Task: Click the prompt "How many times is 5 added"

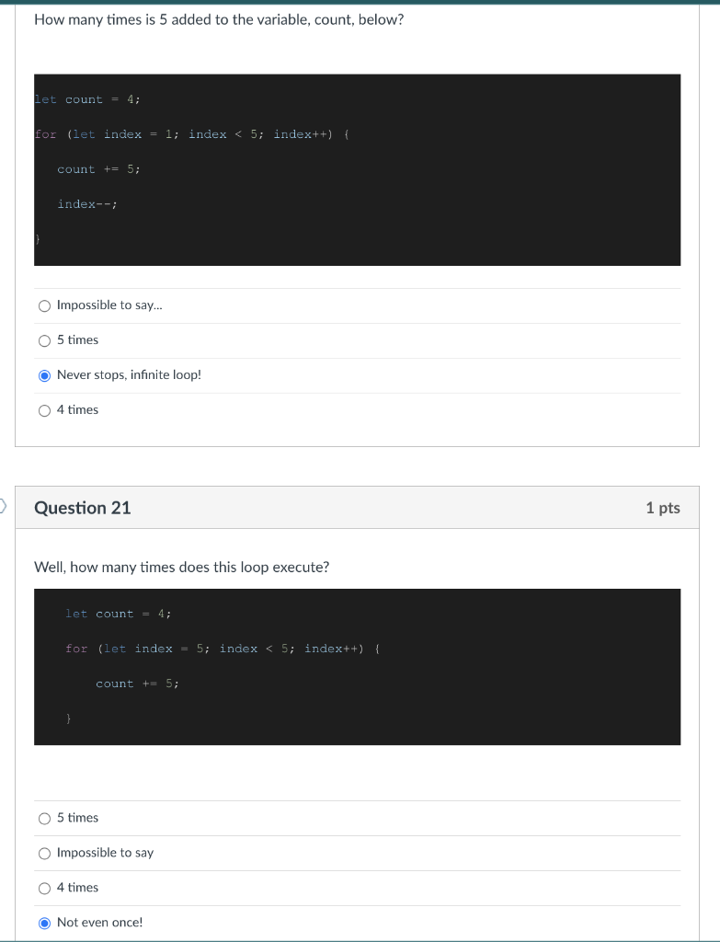Action: pyautogui.click(x=217, y=19)
